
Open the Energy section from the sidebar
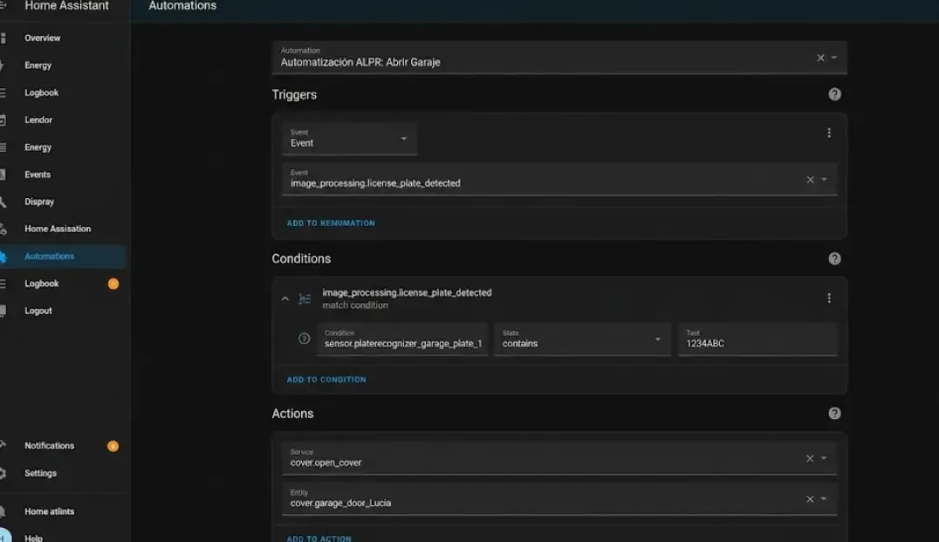[x=38, y=65]
